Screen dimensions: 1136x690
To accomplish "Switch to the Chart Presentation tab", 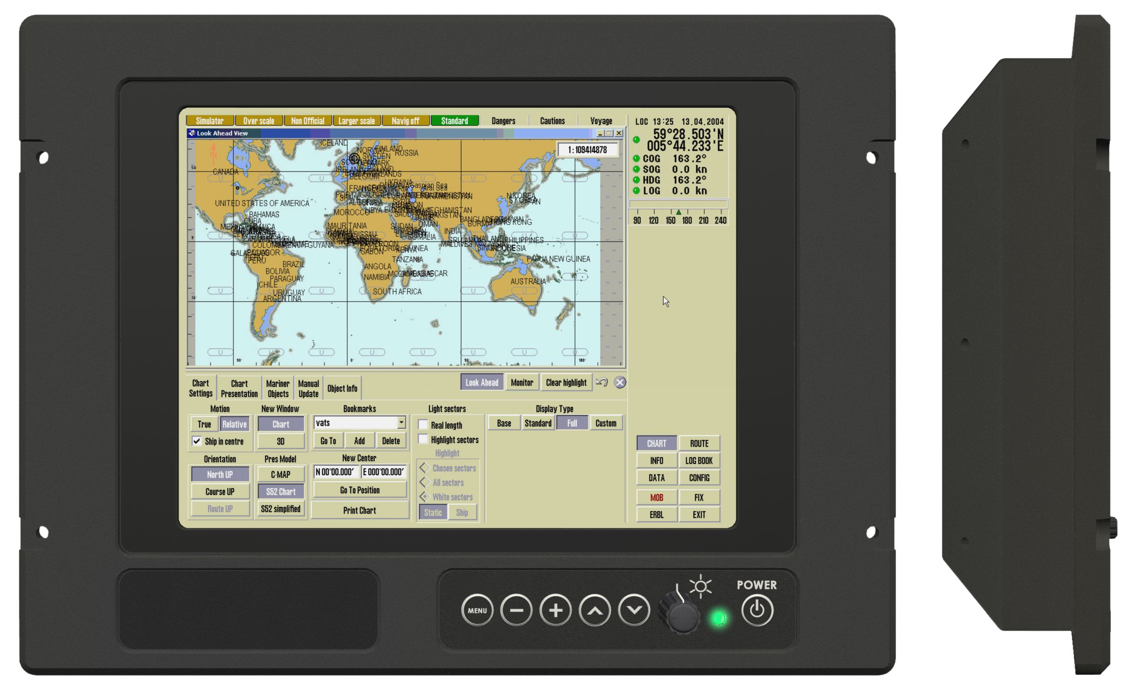I will pyautogui.click(x=239, y=388).
